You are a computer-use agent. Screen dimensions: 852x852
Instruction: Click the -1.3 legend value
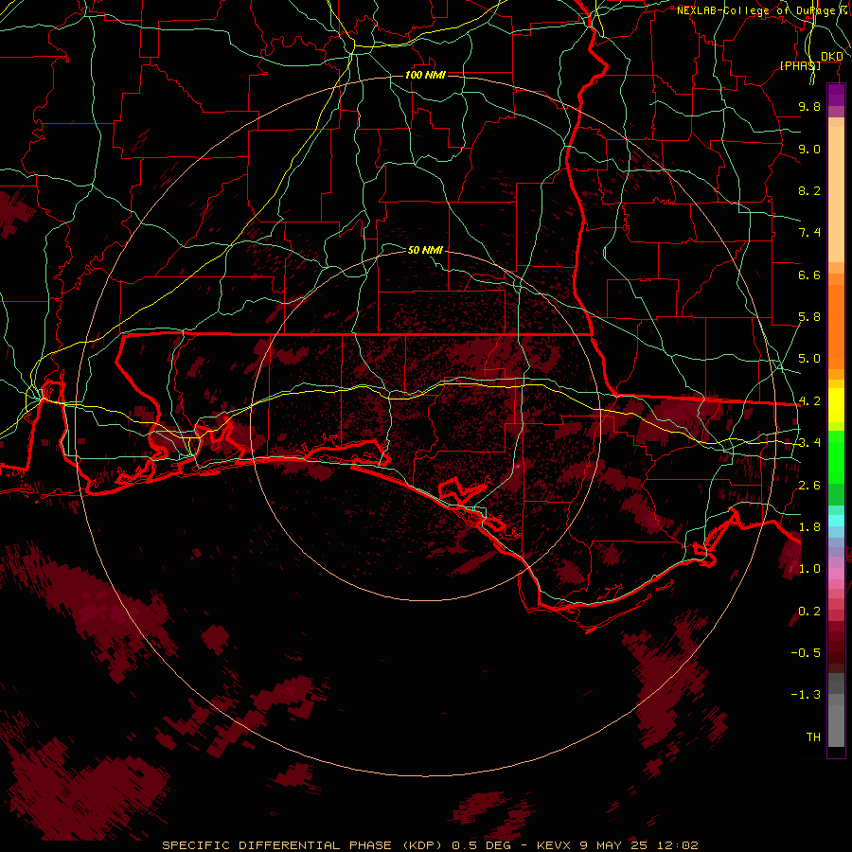[806, 695]
